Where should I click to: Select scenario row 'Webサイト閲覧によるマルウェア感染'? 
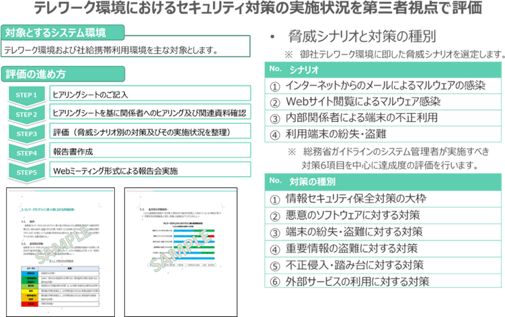pyautogui.click(x=383, y=102)
